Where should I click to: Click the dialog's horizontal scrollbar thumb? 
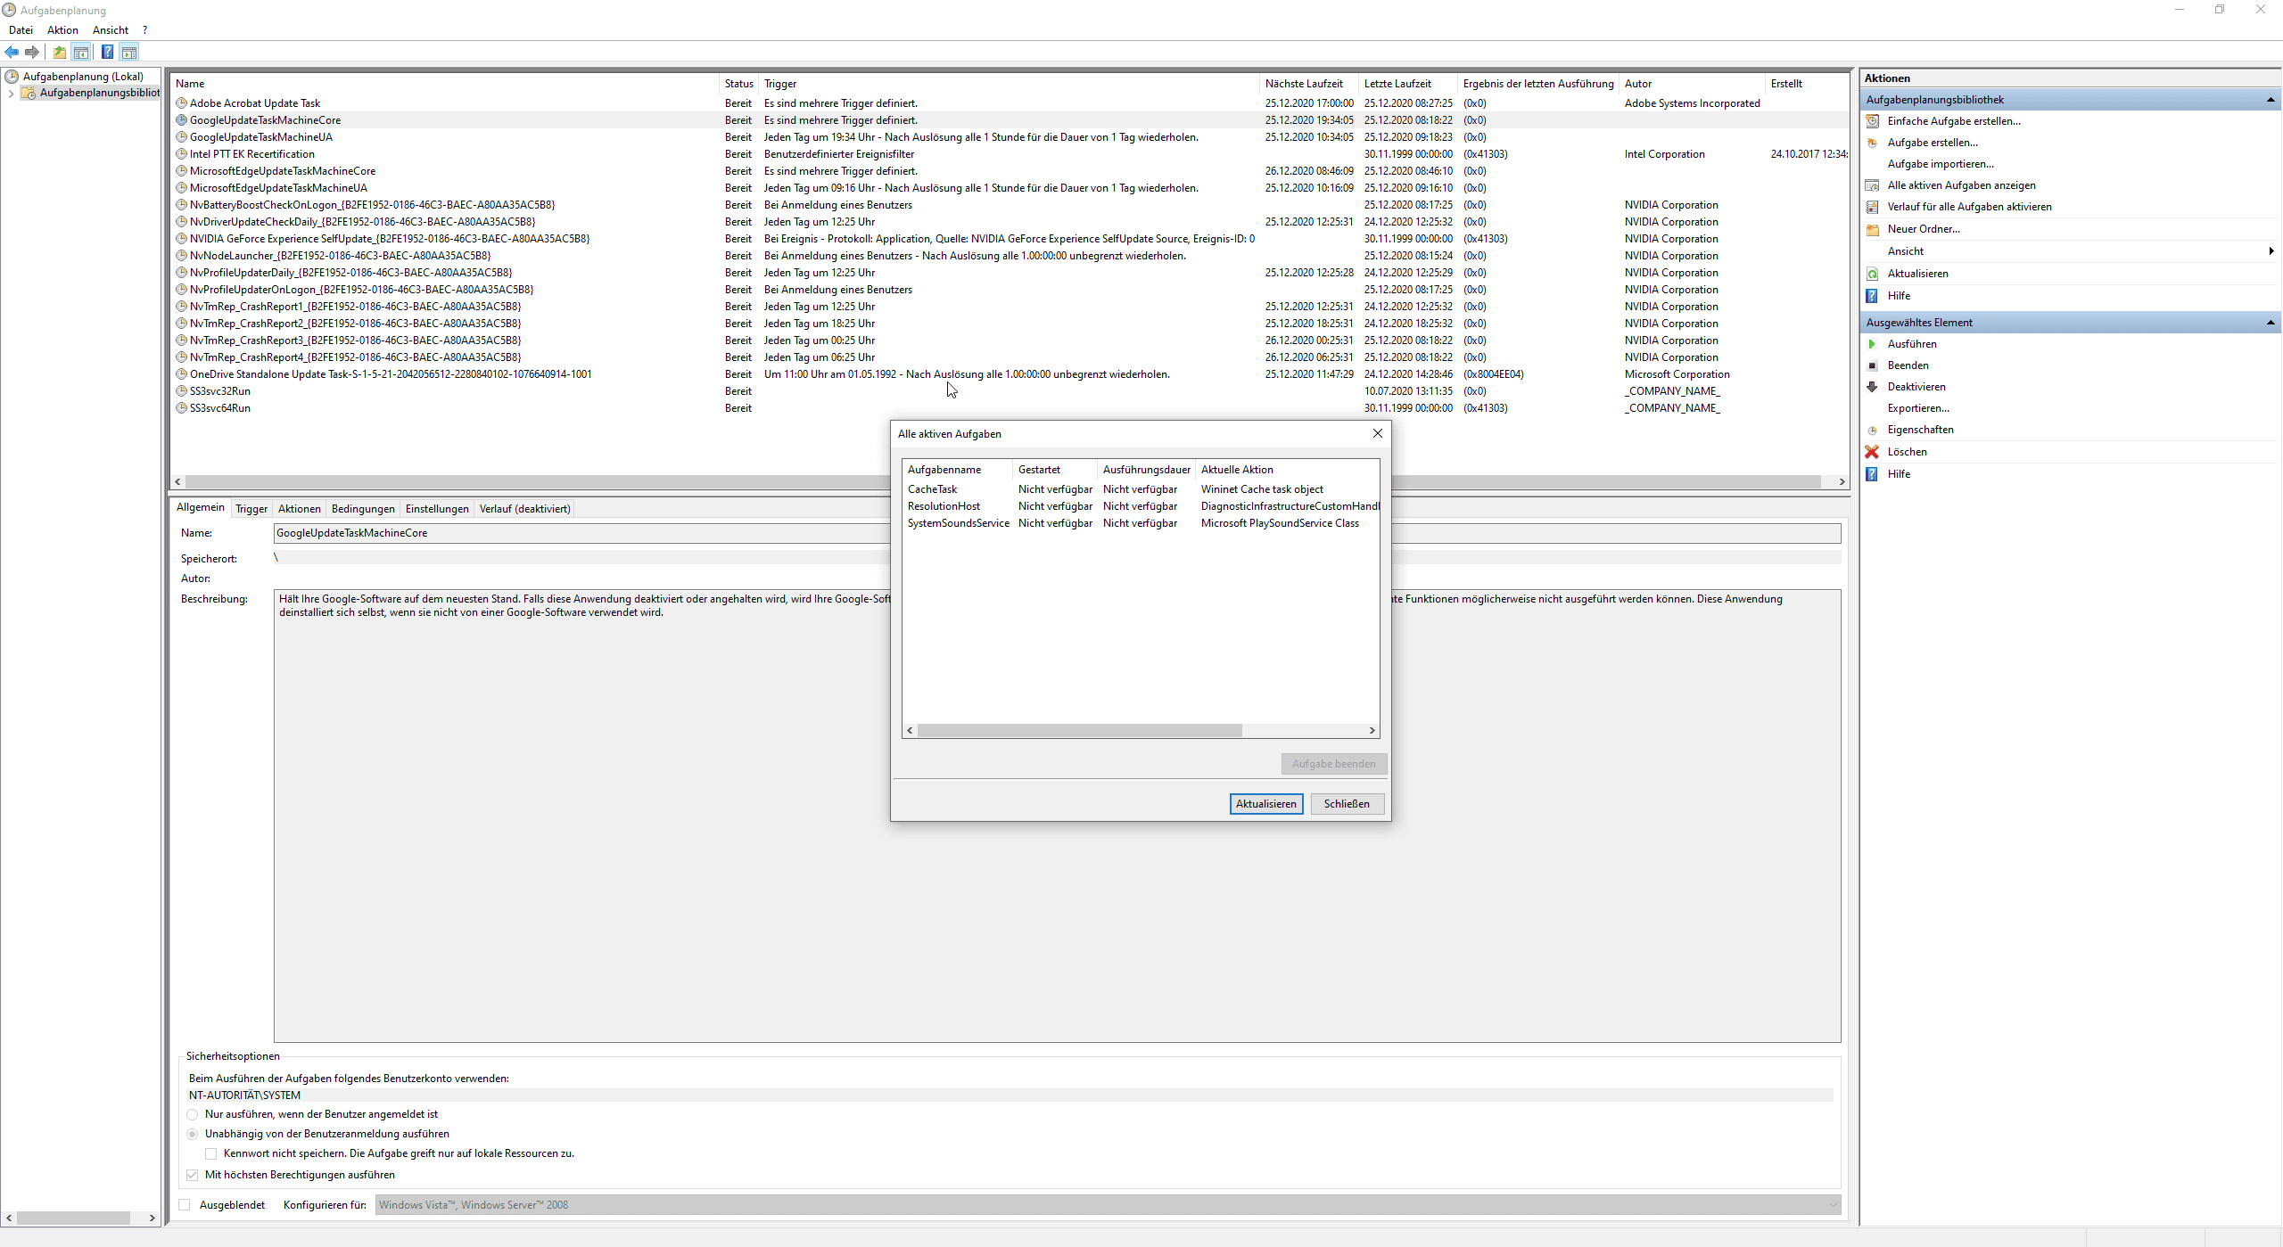[x=1079, y=731]
